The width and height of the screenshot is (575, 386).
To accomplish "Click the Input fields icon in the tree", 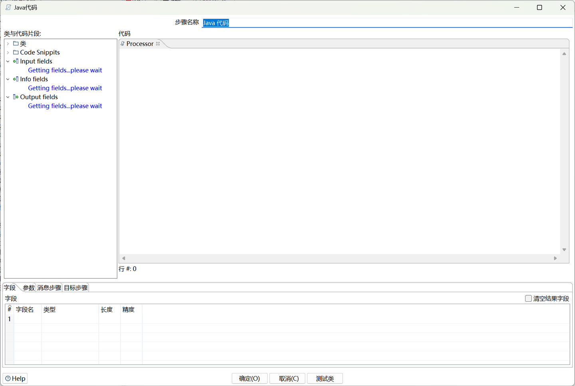I will [16, 61].
